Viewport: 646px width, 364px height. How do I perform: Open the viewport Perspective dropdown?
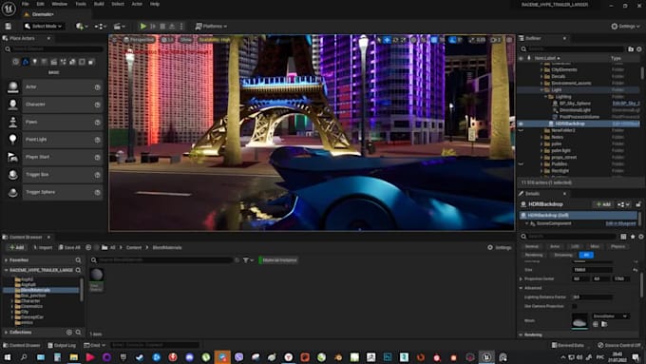coord(139,40)
